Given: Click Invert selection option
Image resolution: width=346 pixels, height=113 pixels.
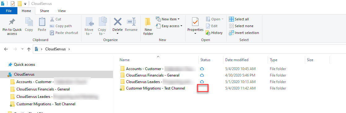Looking at the screenshot, I should 244,33.
